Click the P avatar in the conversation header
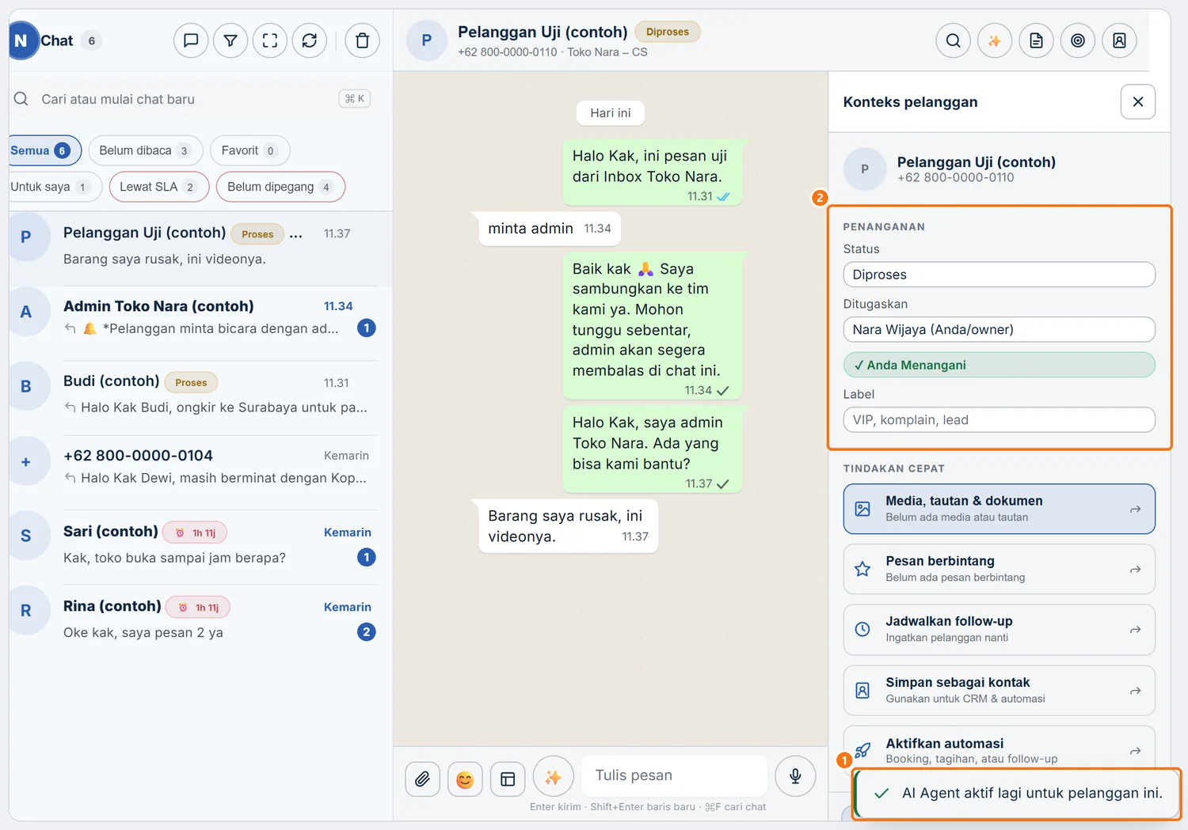This screenshot has height=830, width=1188. coord(427,40)
